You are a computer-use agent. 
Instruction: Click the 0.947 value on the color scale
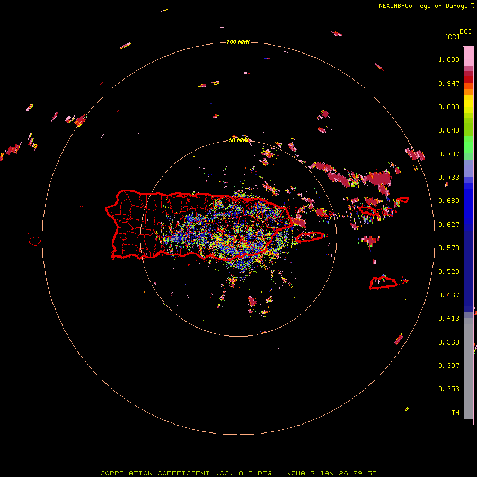click(449, 83)
